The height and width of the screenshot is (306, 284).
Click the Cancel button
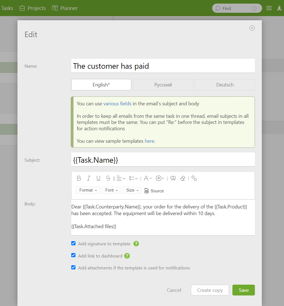coord(174,290)
